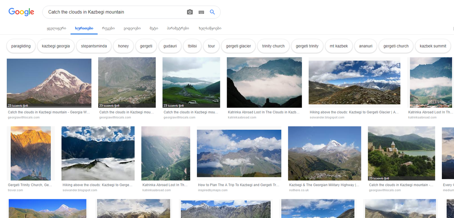Open ხელსაწყოები (Tools) options
This screenshot has width=454, height=218.
[210, 28]
